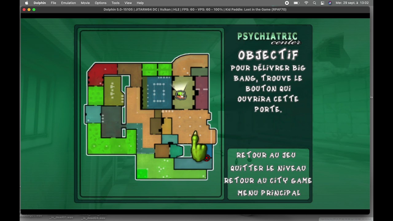Open the File menu
393x221 pixels.
tap(53, 3)
